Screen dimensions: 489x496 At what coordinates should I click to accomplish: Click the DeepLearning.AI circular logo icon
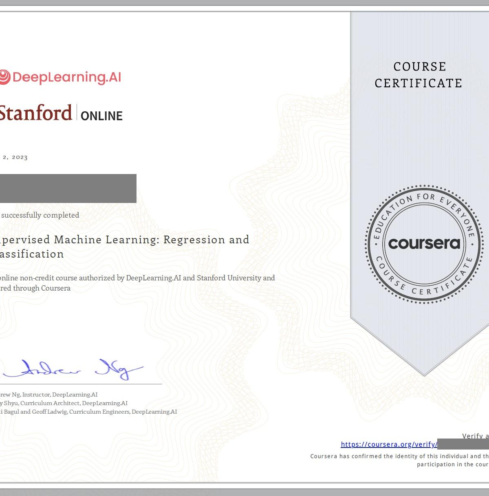click(x=4, y=77)
